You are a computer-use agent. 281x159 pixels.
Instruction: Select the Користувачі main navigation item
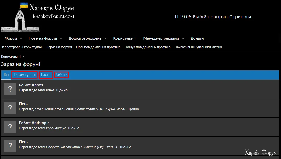pos(124,38)
